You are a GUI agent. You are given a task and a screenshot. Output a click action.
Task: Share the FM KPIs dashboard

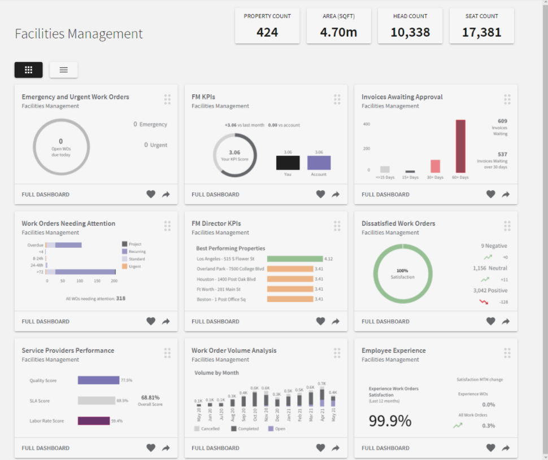(335, 194)
